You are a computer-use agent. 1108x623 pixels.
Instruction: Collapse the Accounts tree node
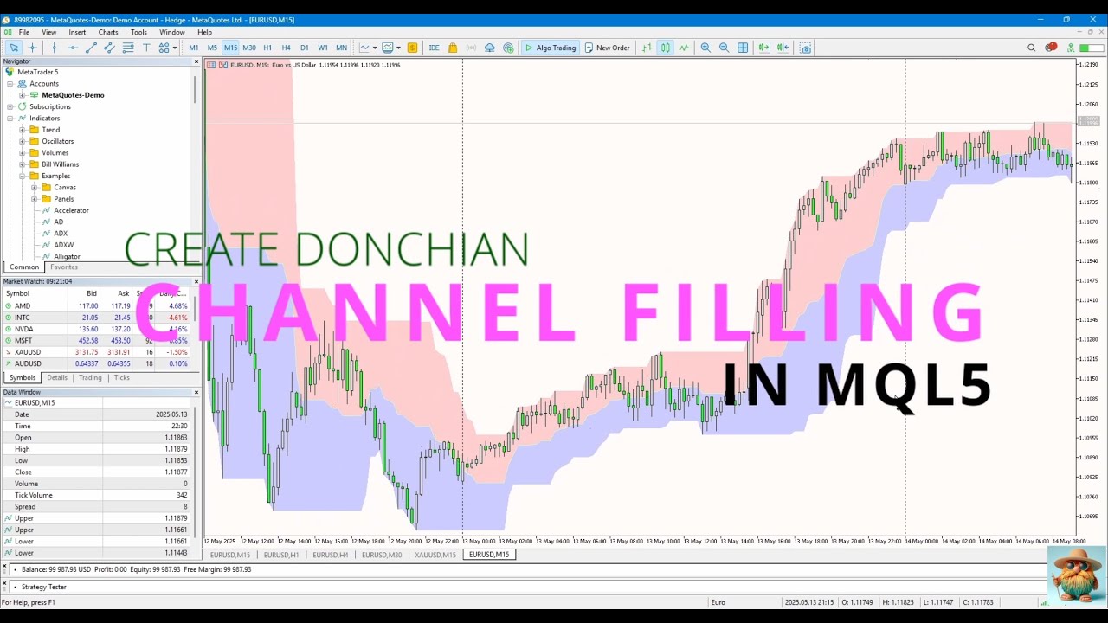(x=10, y=84)
